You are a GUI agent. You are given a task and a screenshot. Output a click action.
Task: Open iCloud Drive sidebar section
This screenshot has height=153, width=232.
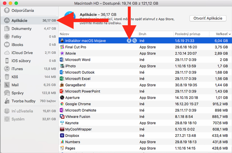click(22, 53)
